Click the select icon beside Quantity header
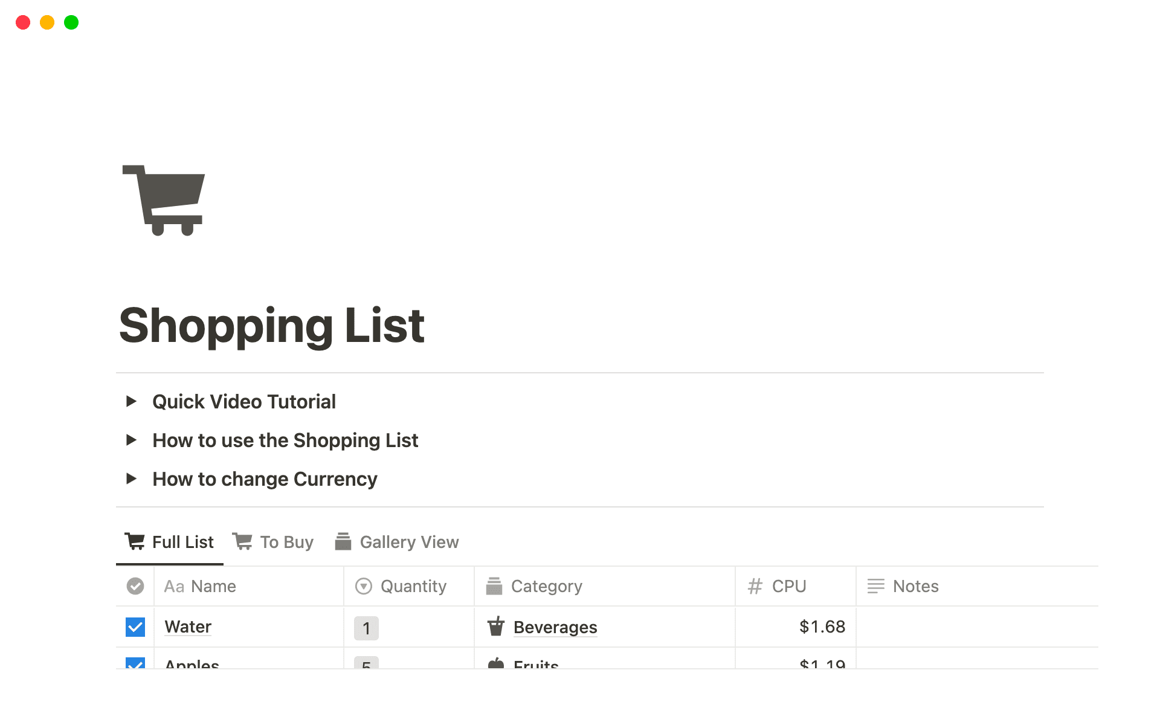The height and width of the screenshot is (725, 1160). (363, 585)
